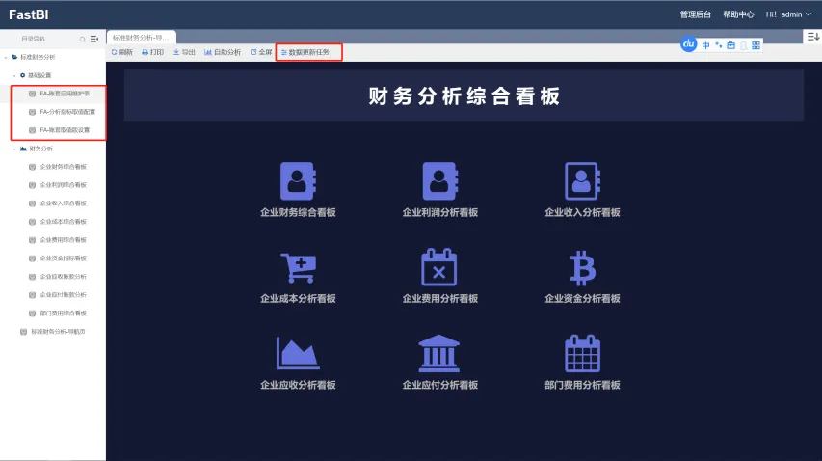The height and width of the screenshot is (461, 822).
Task: Open the 企业应收分析看板 area chart icon
Action: tap(298, 353)
